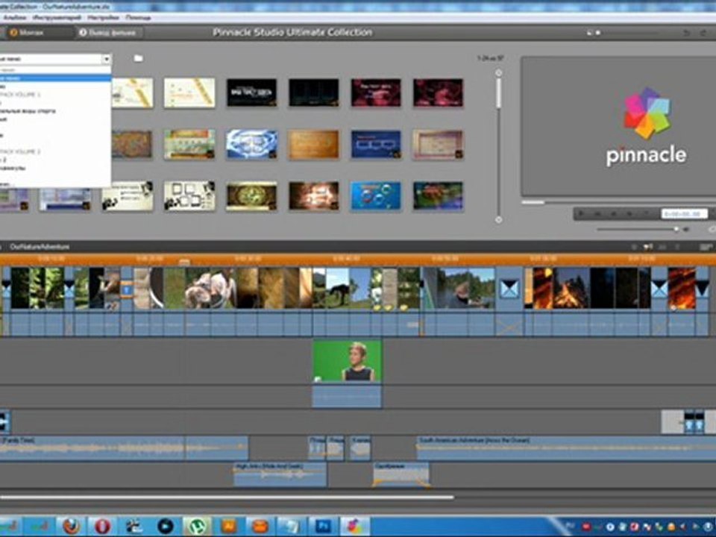Select the dark red floral template thumbnail with text
This screenshot has height=537, width=716.
(x=376, y=92)
